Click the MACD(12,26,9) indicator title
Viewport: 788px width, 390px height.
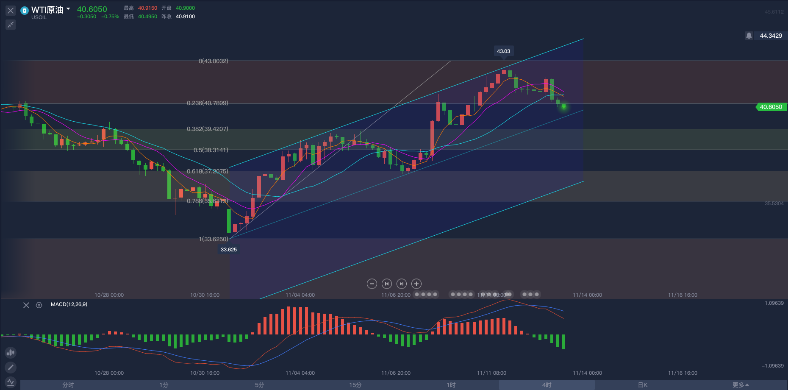[69, 304]
